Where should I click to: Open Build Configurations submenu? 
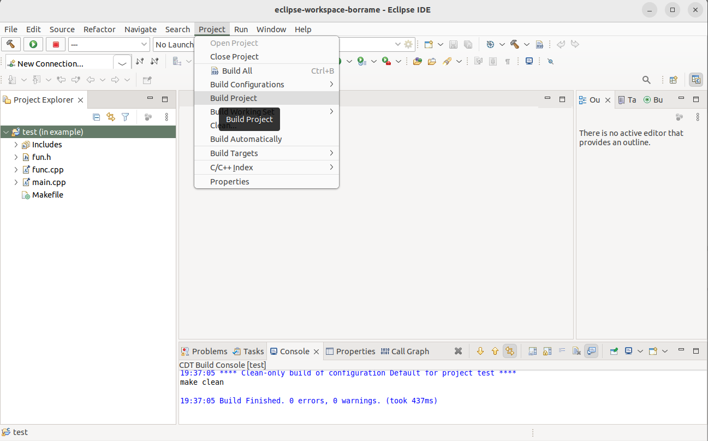247,85
